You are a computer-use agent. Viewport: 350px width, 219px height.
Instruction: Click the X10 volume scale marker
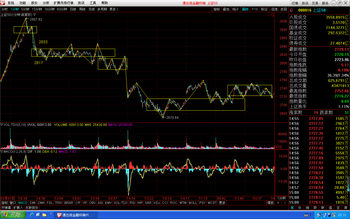coord(278,147)
